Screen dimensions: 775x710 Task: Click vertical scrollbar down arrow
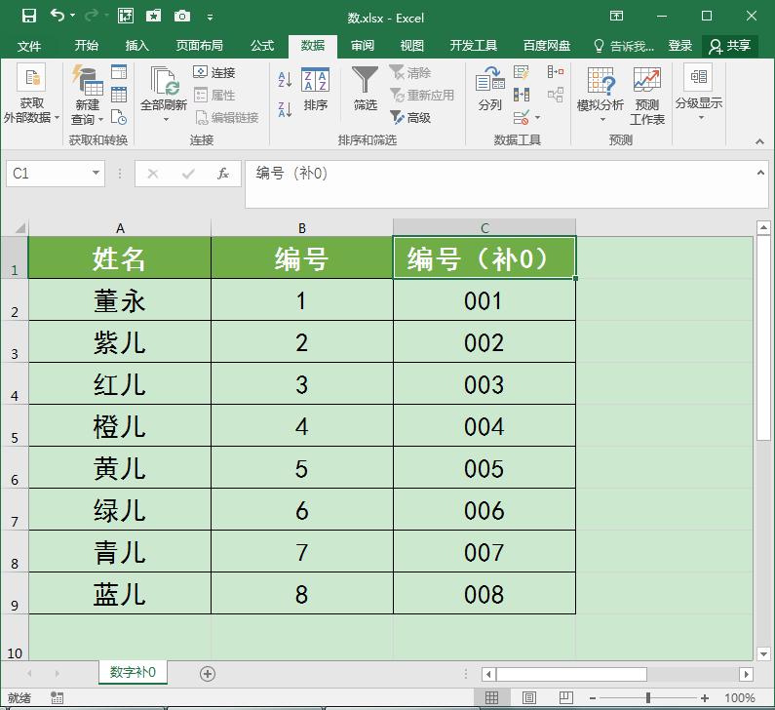coord(763,653)
